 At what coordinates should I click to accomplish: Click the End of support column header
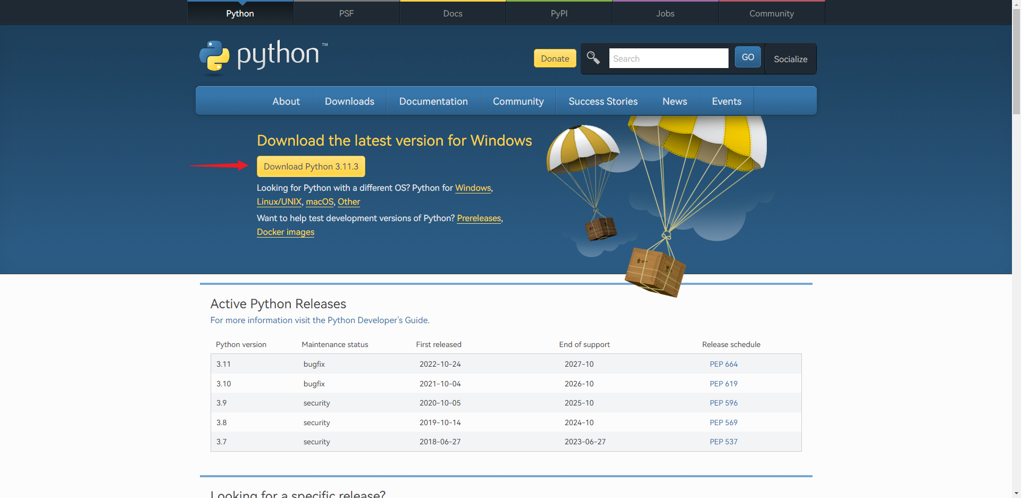pos(584,344)
